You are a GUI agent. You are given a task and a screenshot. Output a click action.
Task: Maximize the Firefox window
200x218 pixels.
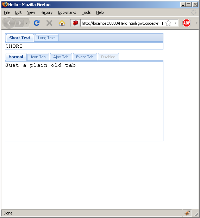(x=189, y=5)
